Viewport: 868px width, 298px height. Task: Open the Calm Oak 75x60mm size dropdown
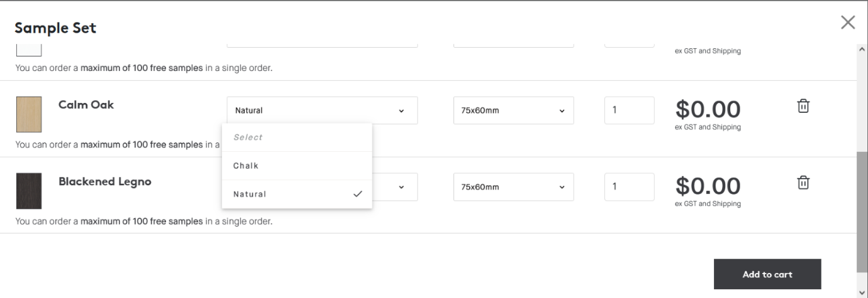tap(513, 110)
